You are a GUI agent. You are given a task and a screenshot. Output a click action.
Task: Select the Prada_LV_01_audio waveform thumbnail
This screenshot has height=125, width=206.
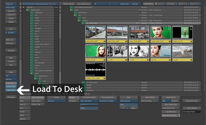(x=96, y=70)
